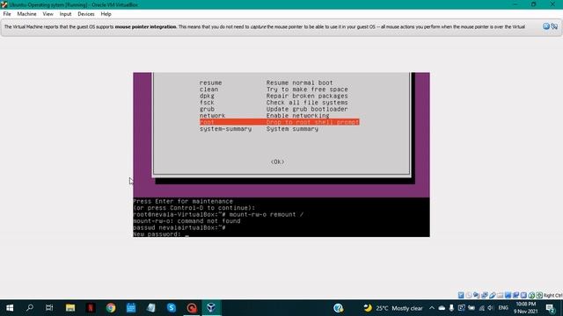
Task: Select the 'dpkg' Repair broken packages entry
Action: [x=274, y=96]
